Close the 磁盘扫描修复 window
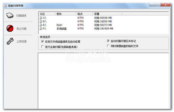 coord(165,5)
